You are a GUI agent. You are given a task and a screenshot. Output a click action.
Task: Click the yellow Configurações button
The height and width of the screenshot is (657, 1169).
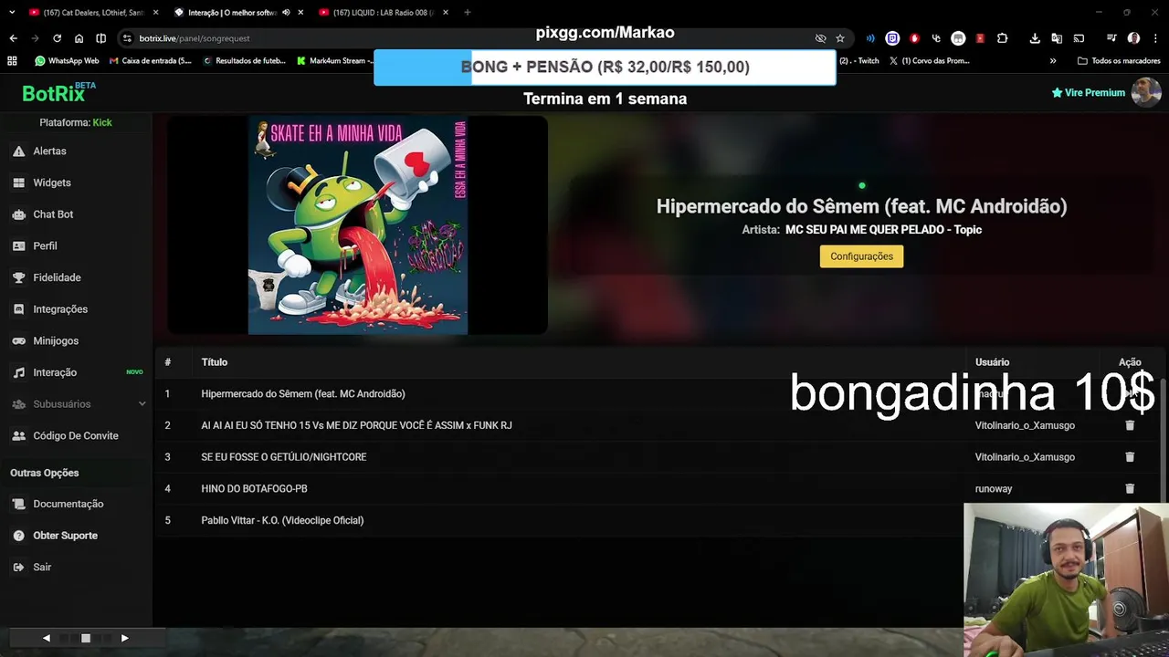click(861, 256)
